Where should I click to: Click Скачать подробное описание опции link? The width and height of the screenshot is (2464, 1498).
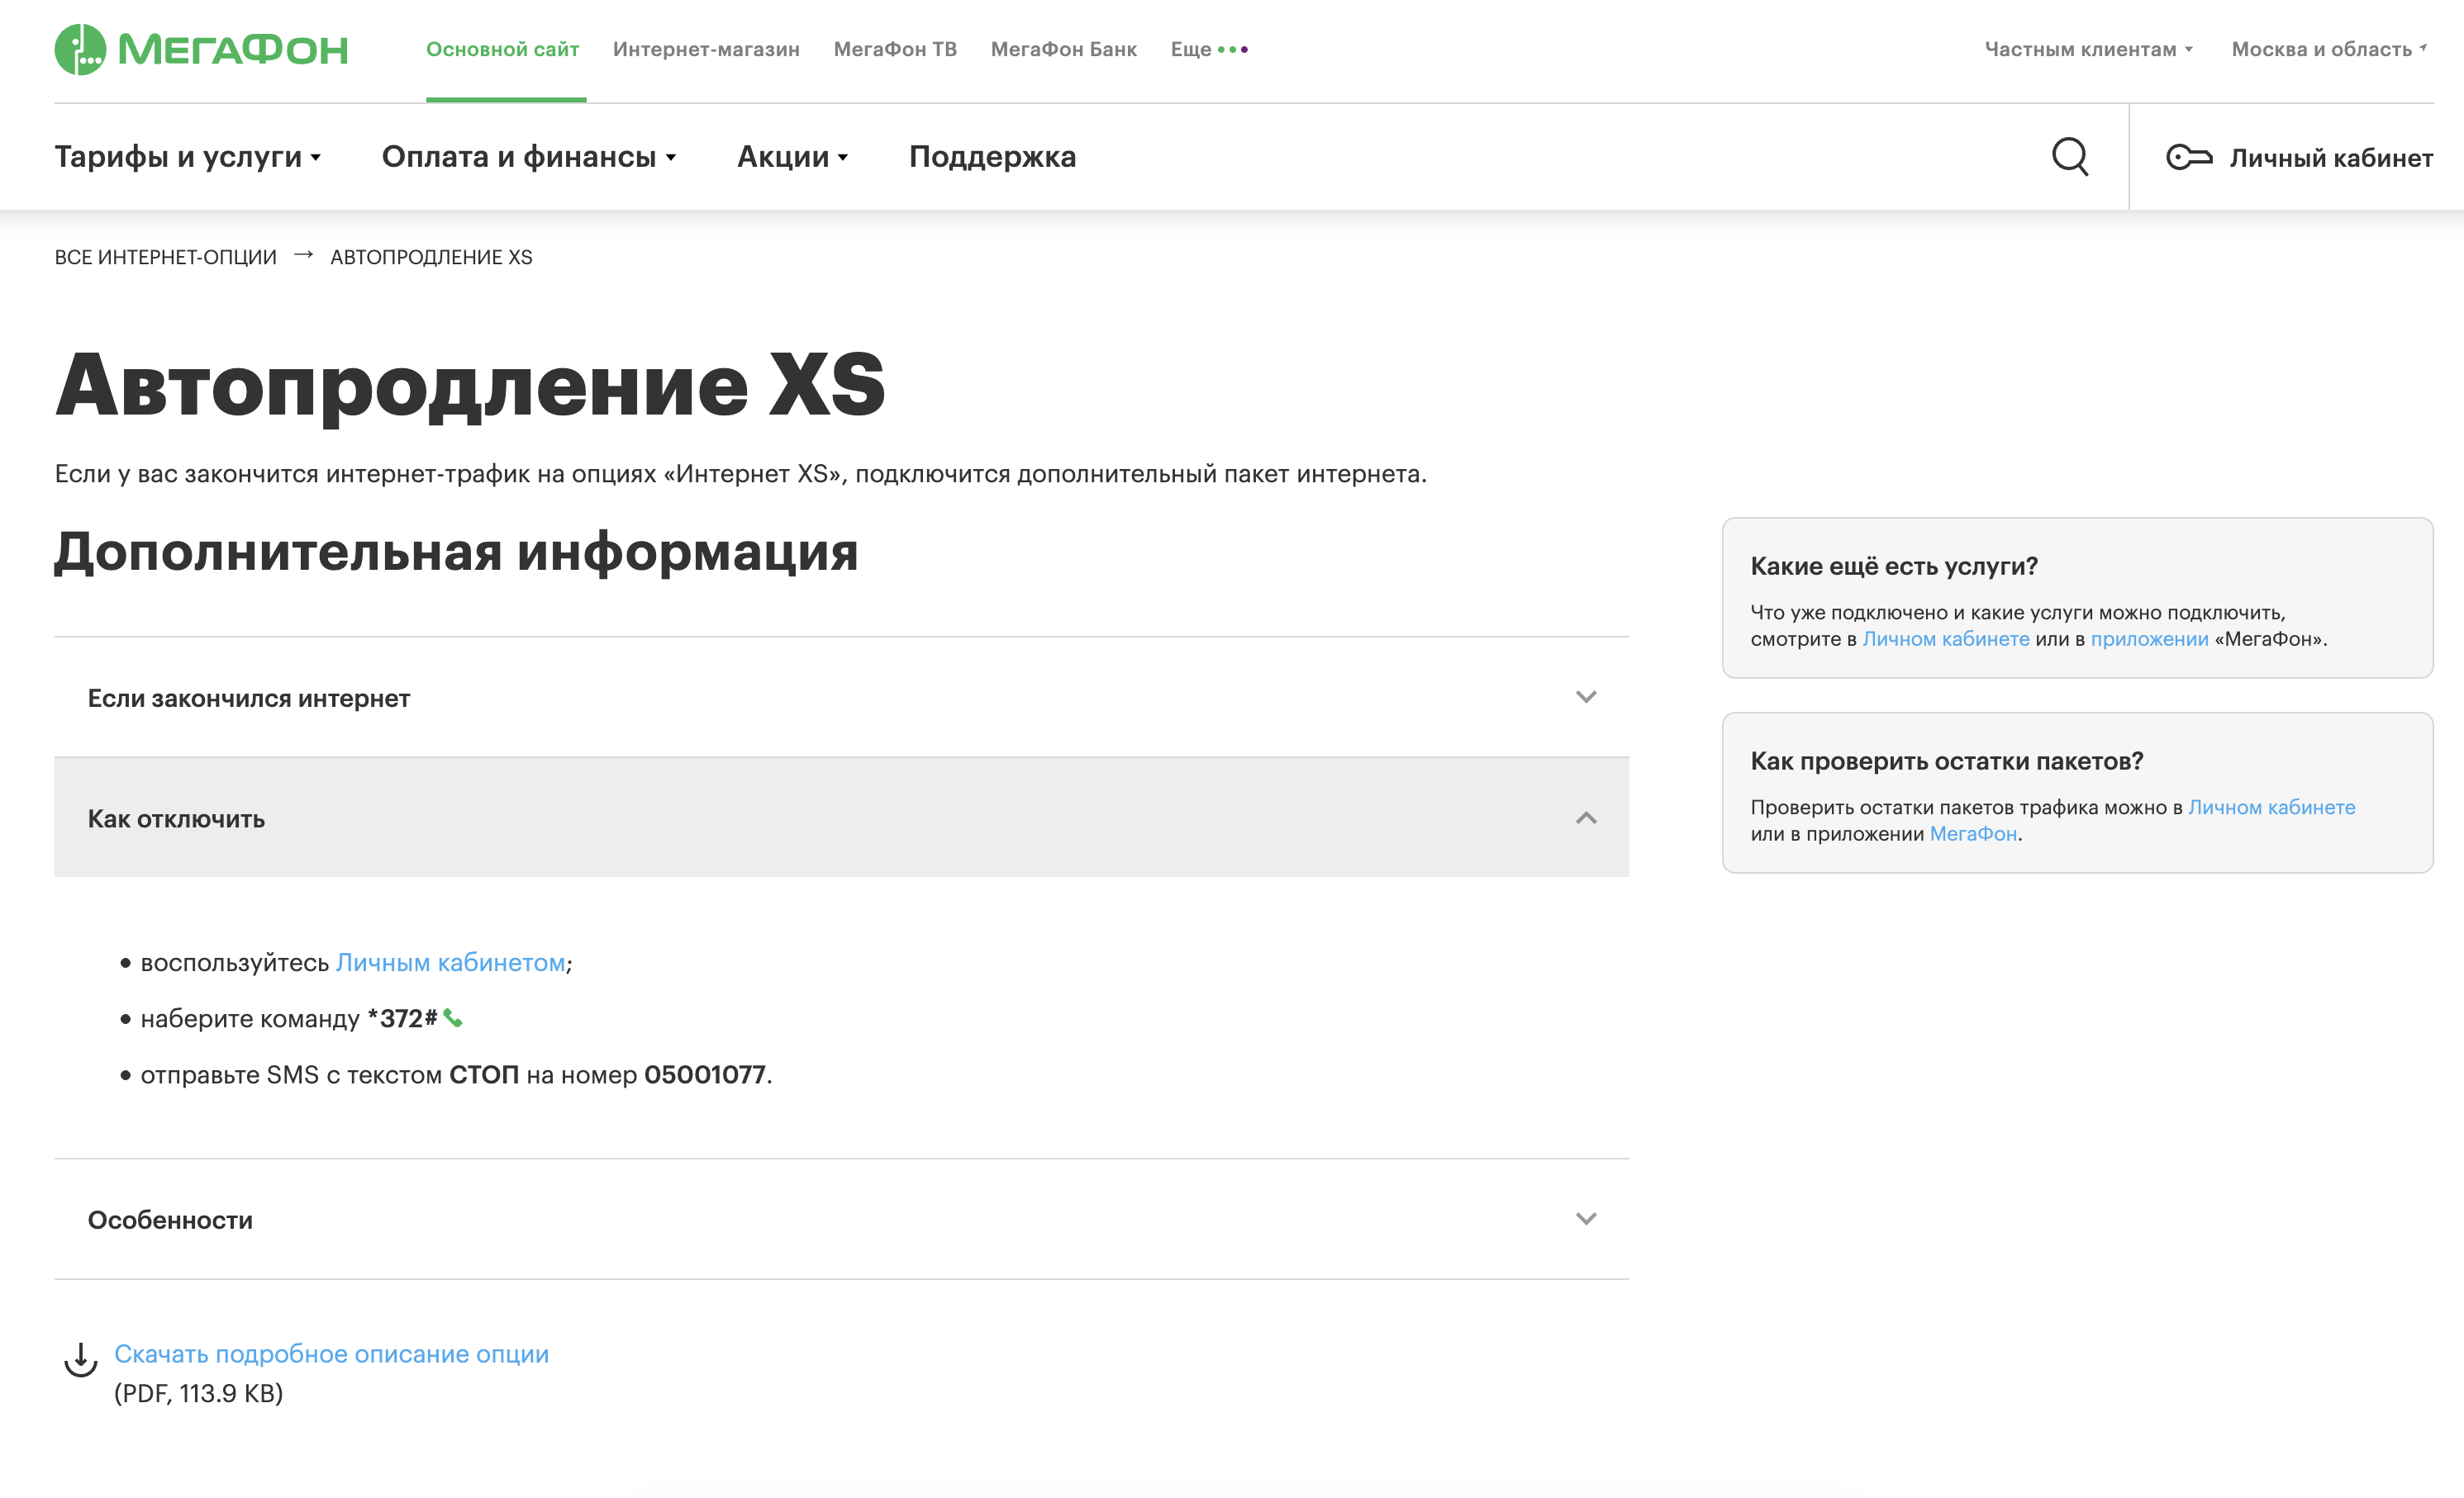click(x=331, y=1353)
